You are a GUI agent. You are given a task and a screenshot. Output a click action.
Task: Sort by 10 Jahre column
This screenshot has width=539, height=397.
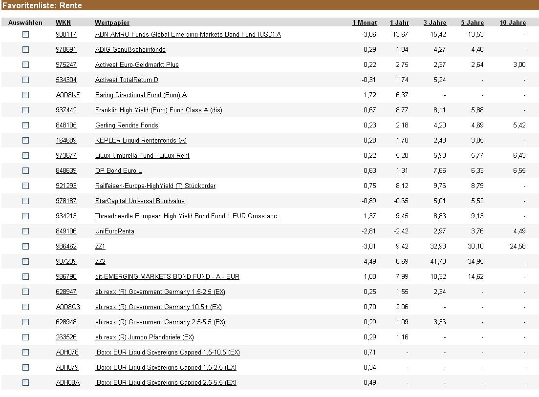tap(513, 22)
